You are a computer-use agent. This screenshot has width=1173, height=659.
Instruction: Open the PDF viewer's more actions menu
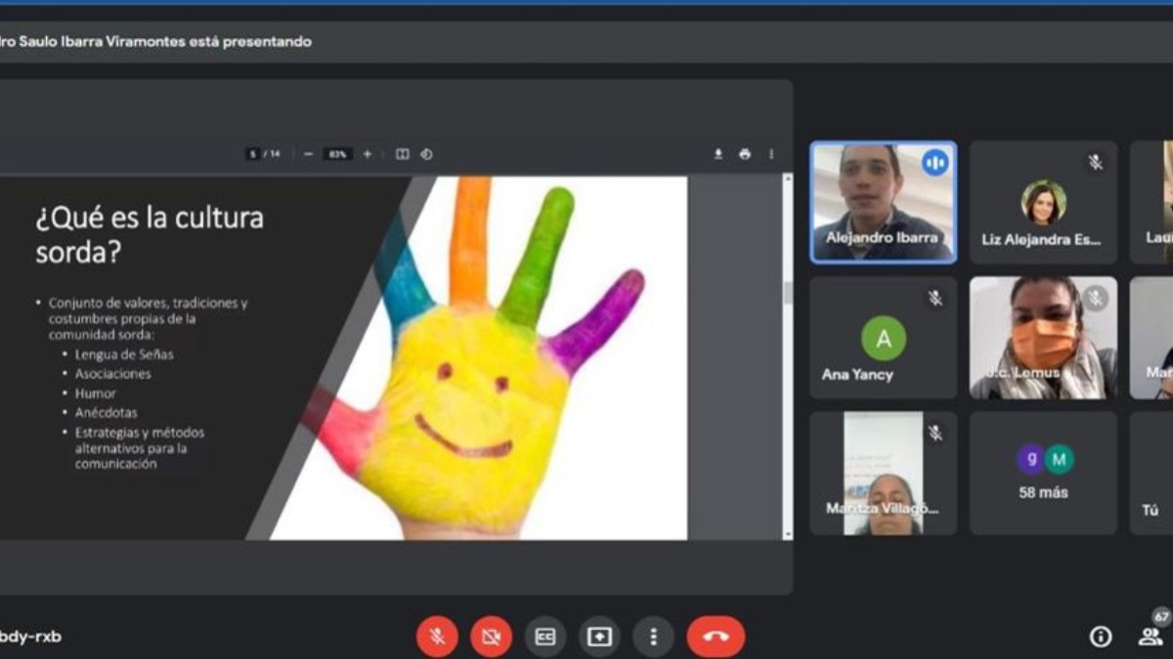tap(771, 154)
